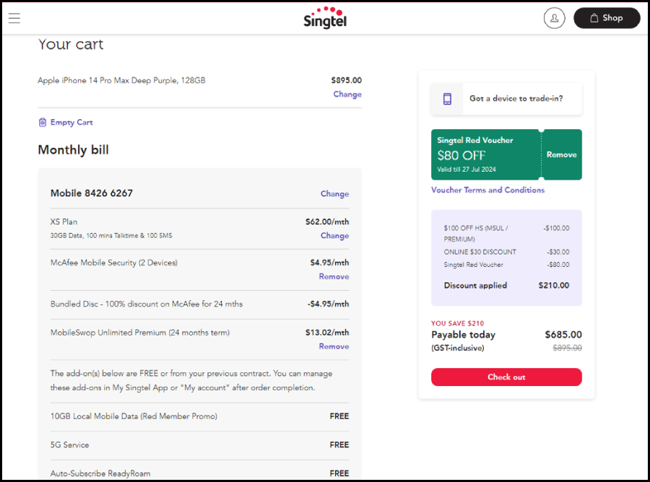650x482 pixels.
Task: Remove MobileSwop Unlimited Premium add-on
Action: click(x=334, y=346)
